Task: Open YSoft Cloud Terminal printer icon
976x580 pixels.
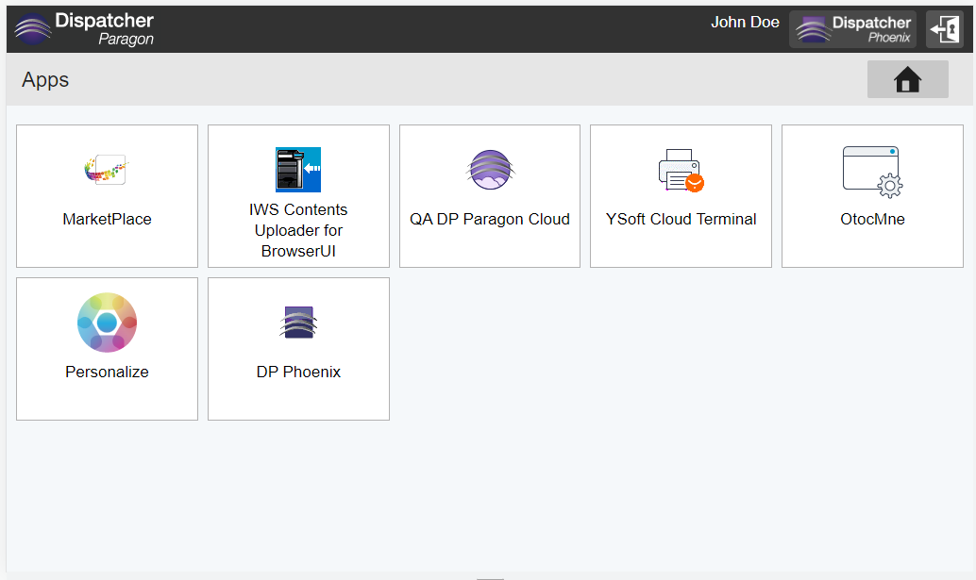Action: (681, 171)
